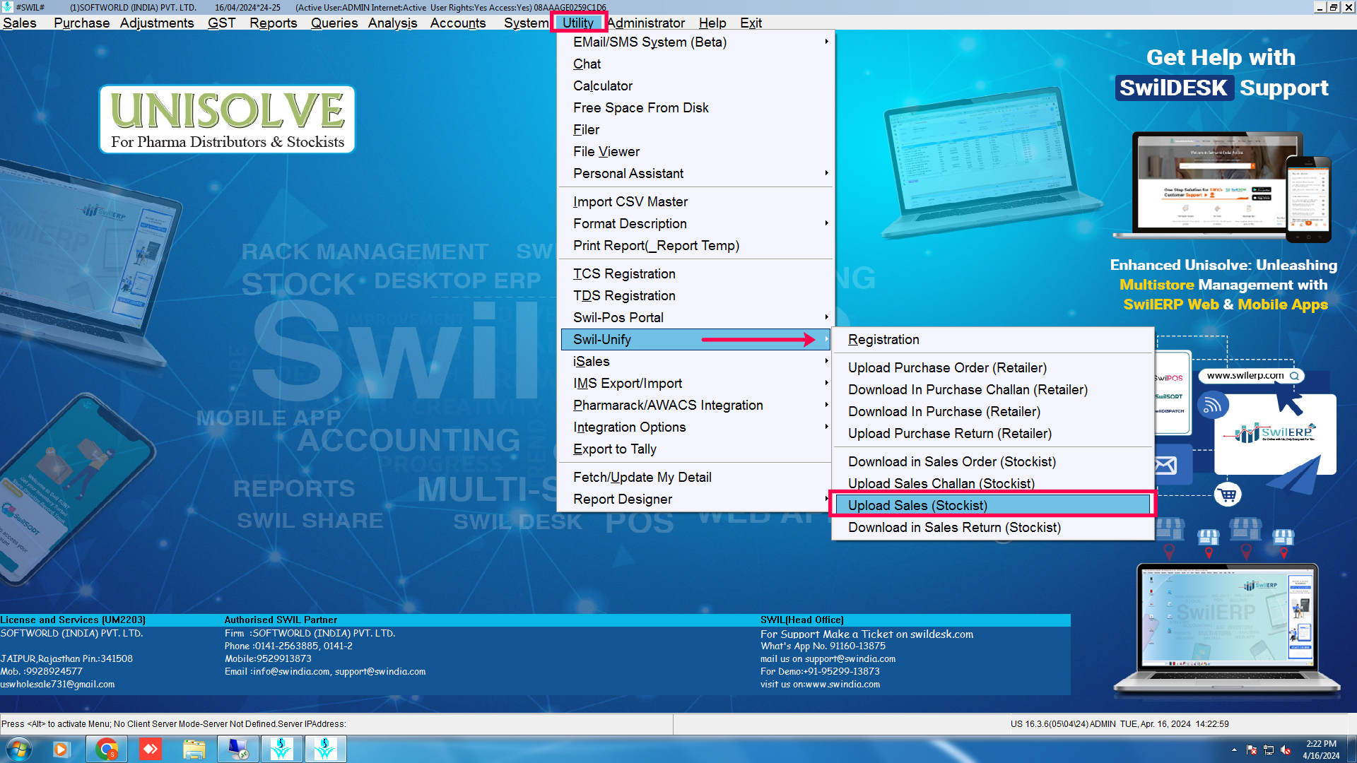Launch the Windows Media Player taskbar icon
The image size is (1357, 763).
click(x=61, y=749)
